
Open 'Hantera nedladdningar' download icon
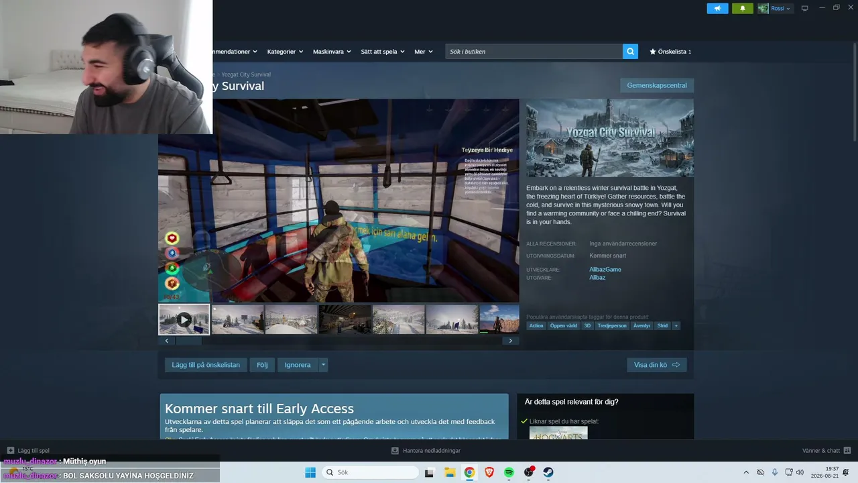(x=395, y=451)
